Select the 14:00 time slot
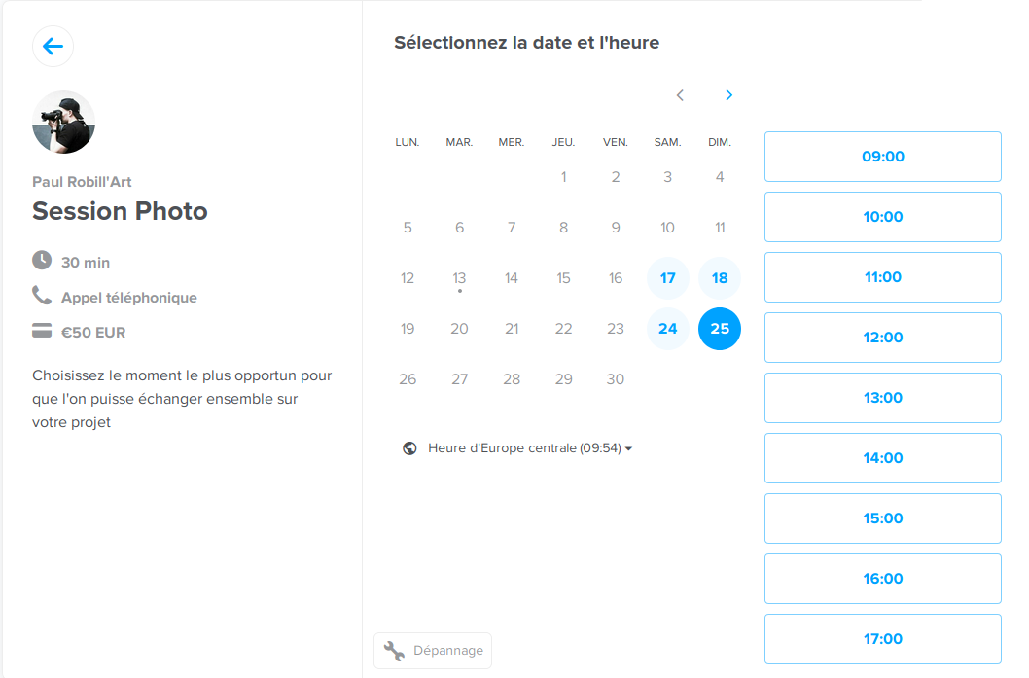Screen dimensions: 1029x678 pyautogui.click(x=882, y=458)
